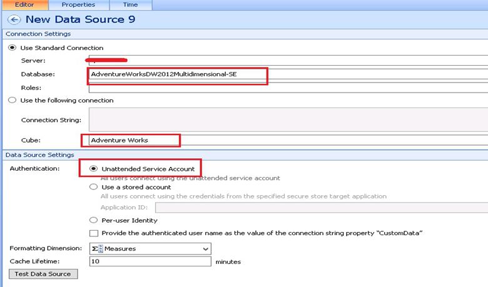Click the Measures sigma icon
Image resolution: width=488 pixels, height=287 pixels.
(x=97, y=249)
